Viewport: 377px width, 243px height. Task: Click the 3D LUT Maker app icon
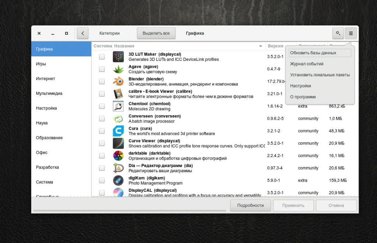[x=118, y=57]
